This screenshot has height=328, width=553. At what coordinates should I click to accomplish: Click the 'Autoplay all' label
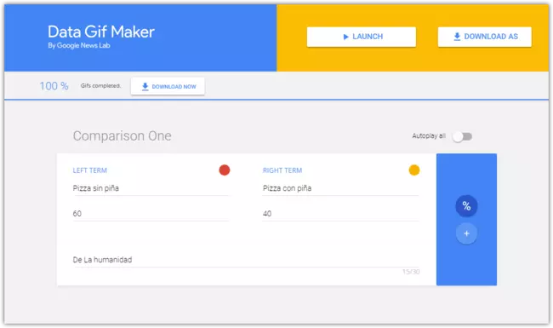[429, 136]
